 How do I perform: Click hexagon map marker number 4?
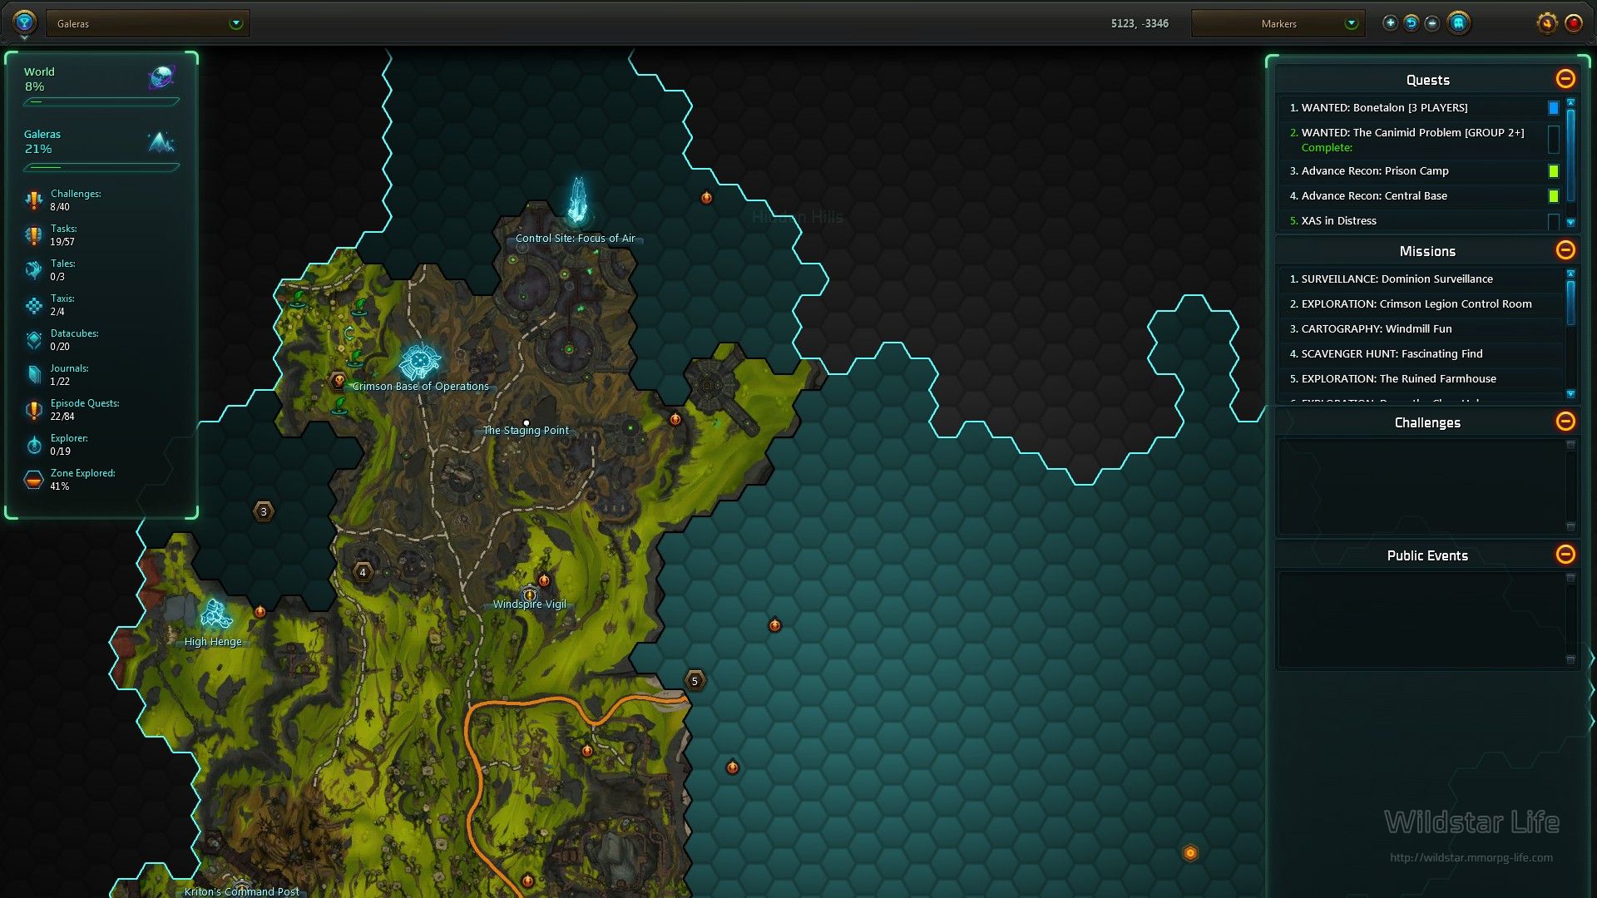[363, 572]
